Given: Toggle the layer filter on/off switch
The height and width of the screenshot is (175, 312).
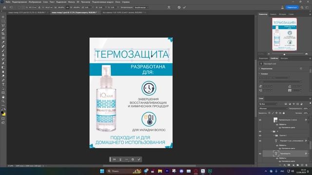Looking at the screenshot, I should coord(310,104).
